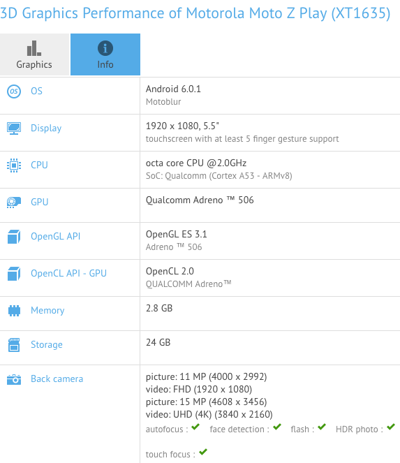Click the autofocus green checkmark
Screen dimensions: 400x463
195,427
